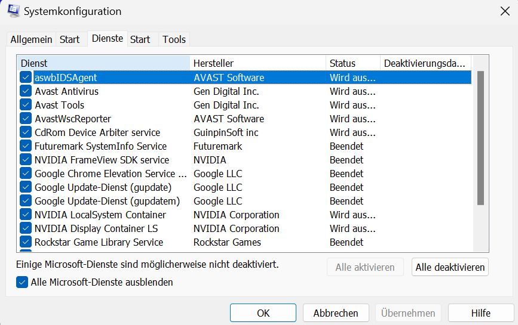Toggle the Avast Antivirus checkbox
The width and height of the screenshot is (518, 325).
click(x=26, y=91)
